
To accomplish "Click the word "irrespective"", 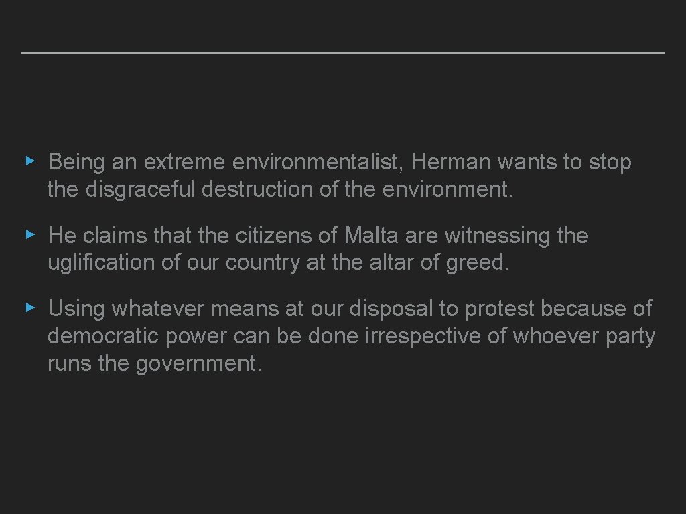I will [423, 336].
